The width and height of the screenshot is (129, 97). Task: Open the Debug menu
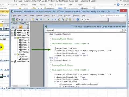[47, 16]
